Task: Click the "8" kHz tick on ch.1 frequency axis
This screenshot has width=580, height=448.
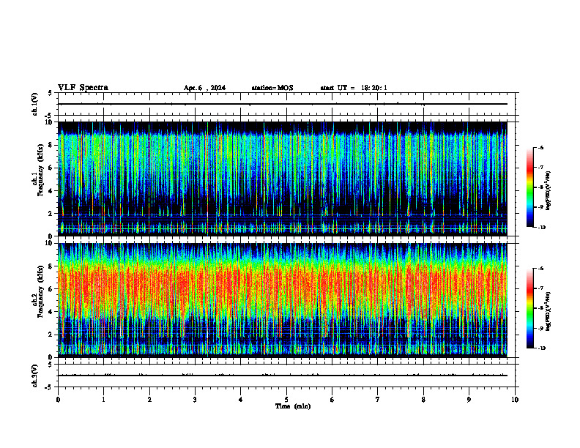Action: (x=52, y=145)
